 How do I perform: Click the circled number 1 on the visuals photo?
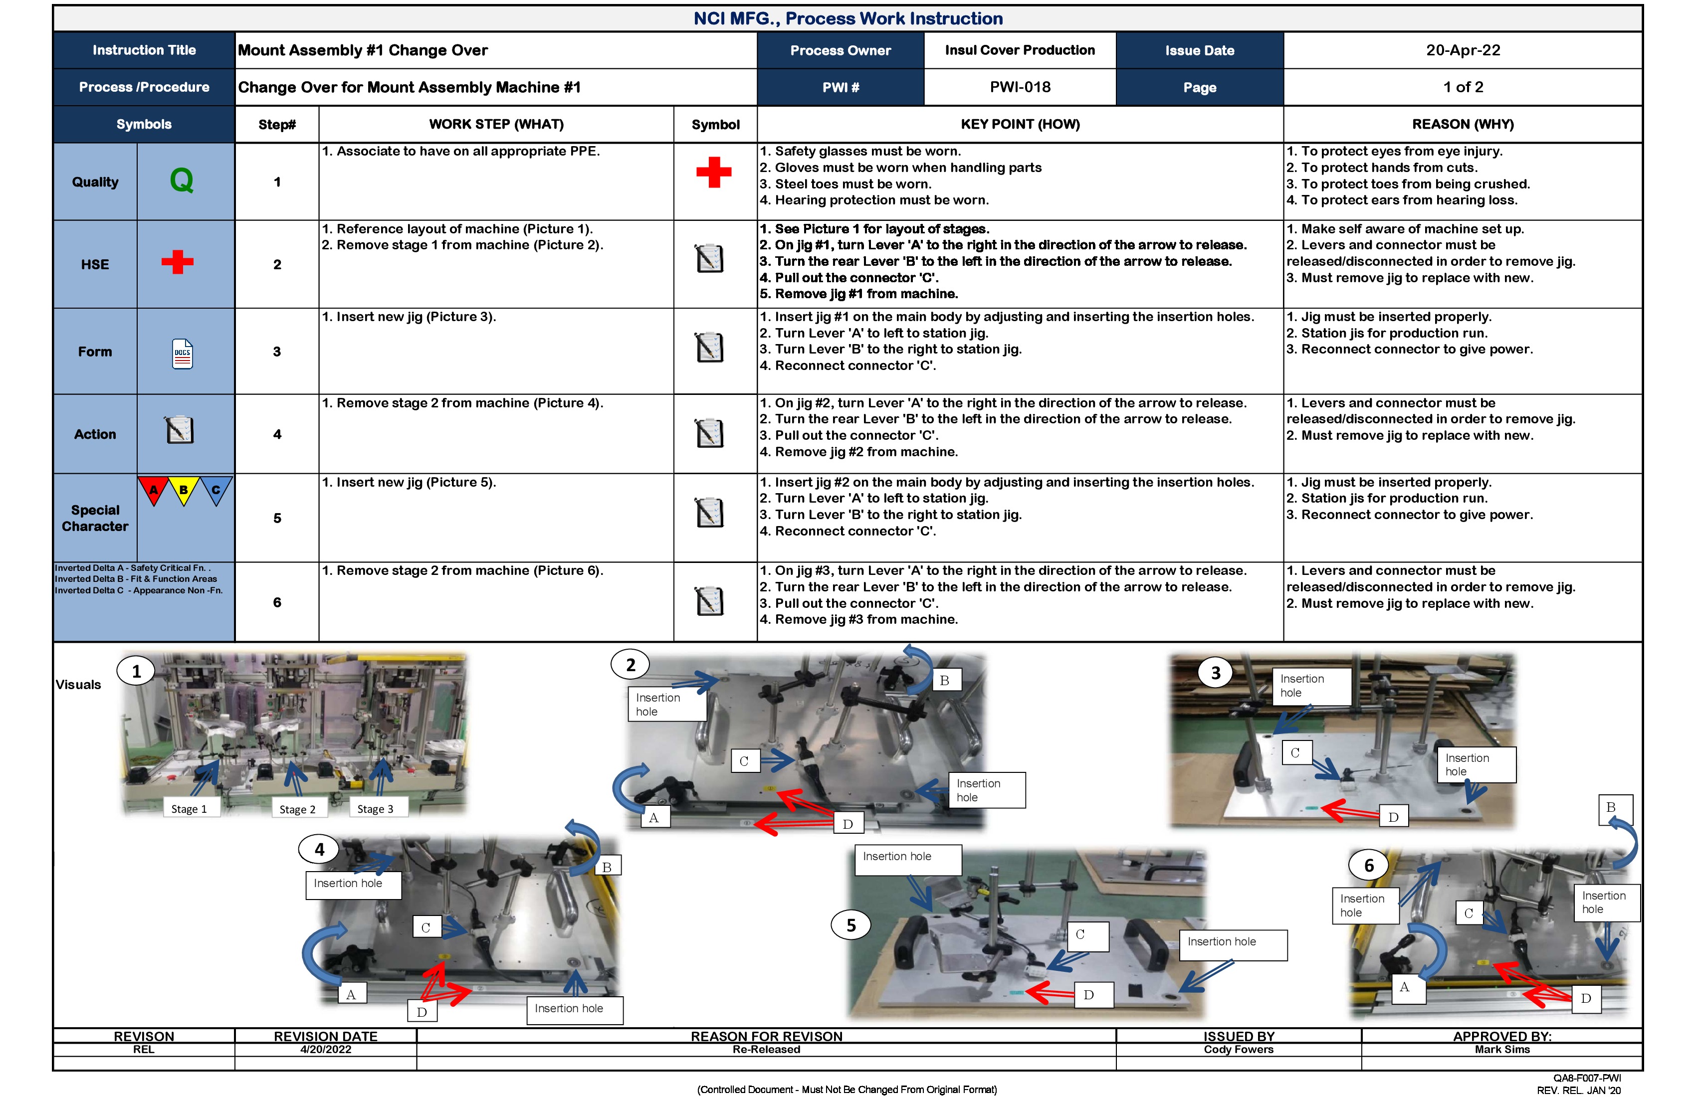[x=136, y=670]
